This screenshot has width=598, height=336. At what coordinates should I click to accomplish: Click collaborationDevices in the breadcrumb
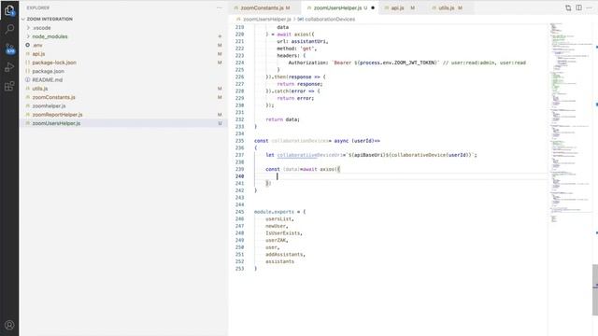tap(330, 19)
